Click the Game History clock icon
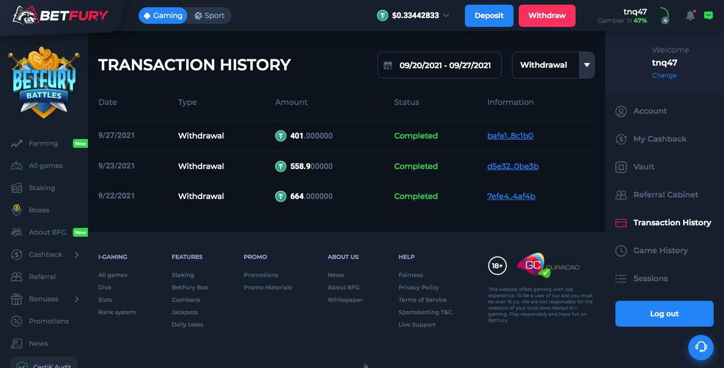The height and width of the screenshot is (368, 724). [x=621, y=251]
